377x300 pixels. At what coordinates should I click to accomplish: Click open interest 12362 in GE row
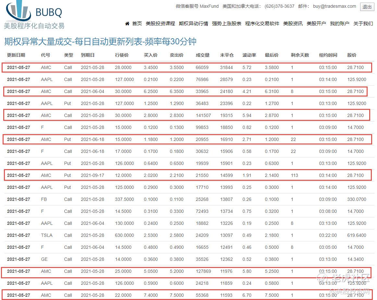[226, 259]
